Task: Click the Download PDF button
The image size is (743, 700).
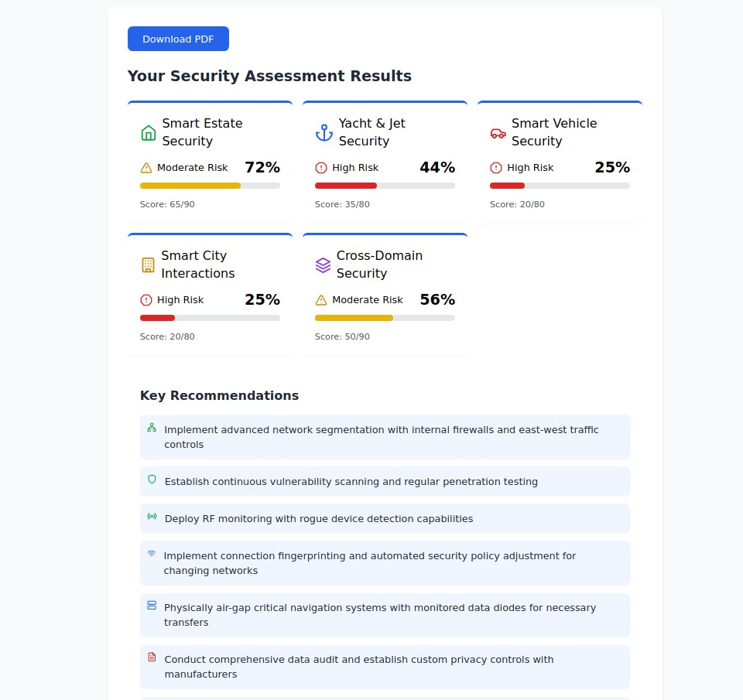Action: tap(178, 39)
